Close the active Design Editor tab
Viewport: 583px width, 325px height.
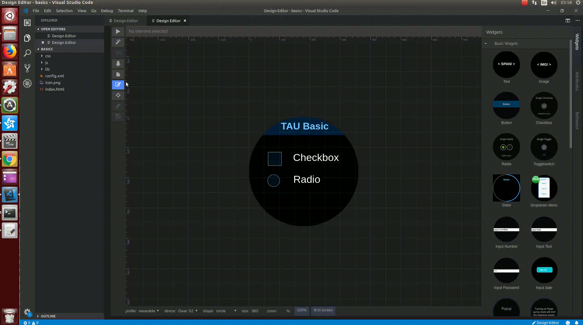point(185,21)
